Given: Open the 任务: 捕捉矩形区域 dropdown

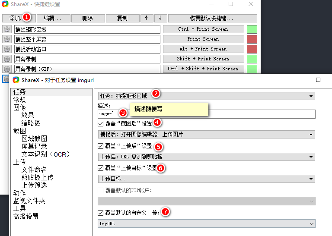Looking at the screenshot, I should click(x=206, y=96).
